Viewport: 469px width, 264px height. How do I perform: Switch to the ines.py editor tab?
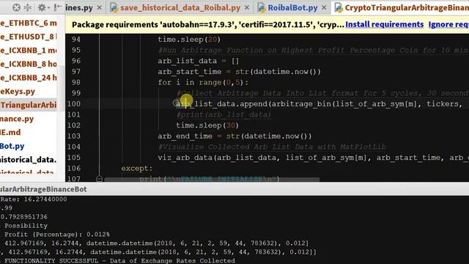[78, 8]
